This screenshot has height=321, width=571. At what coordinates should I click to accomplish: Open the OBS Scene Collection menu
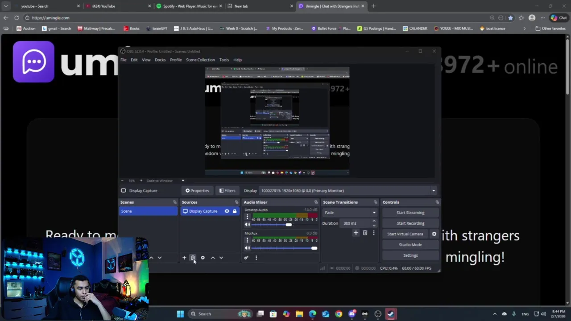200,60
